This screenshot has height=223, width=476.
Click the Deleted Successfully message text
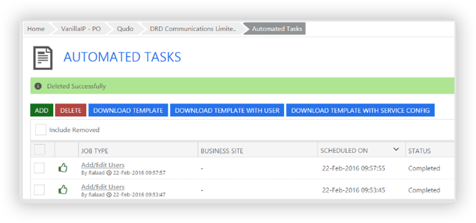coord(76,86)
